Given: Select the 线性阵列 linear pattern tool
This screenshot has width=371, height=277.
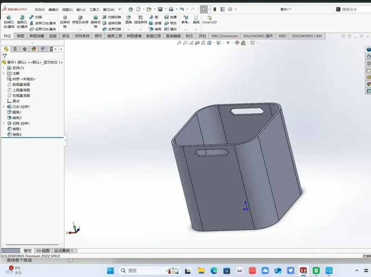Looking at the screenshot, I should tap(141, 20).
